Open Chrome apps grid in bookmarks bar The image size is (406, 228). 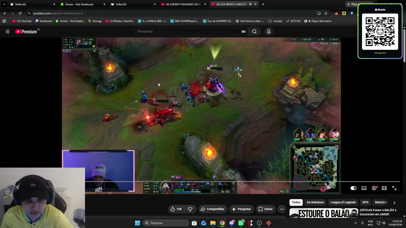(4, 21)
